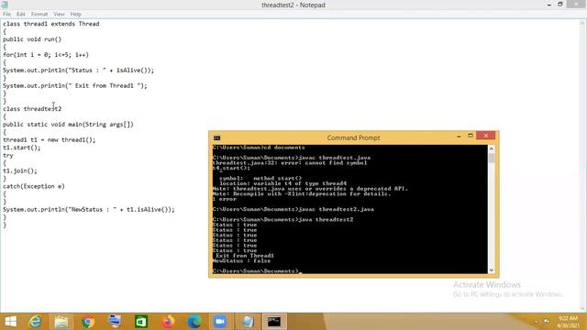Viewport: 587px width, 330px height.
Task: Close the Command Prompt window
Action: coord(486,136)
